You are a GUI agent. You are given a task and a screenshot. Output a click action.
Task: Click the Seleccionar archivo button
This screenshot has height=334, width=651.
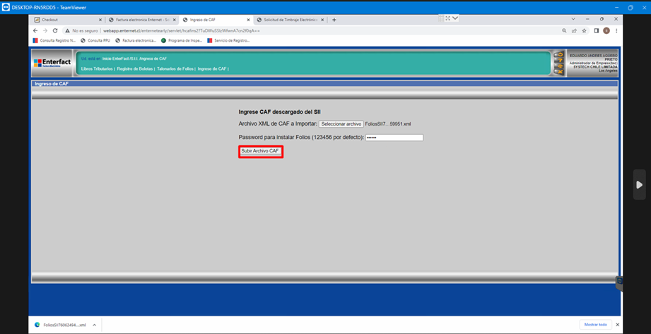click(x=341, y=124)
